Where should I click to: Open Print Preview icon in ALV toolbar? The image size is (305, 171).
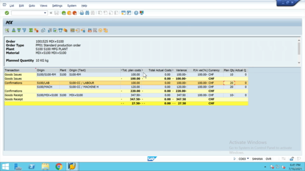click(x=43, y=30)
